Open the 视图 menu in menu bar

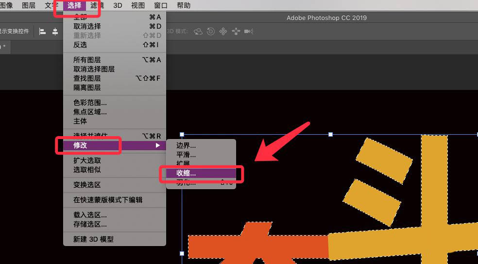click(x=138, y=5)
